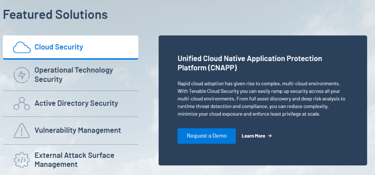
Task: Click the arrow next to Learn More
Action: [270, 136]
